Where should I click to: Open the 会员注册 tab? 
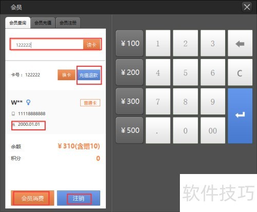coord(68,23)
